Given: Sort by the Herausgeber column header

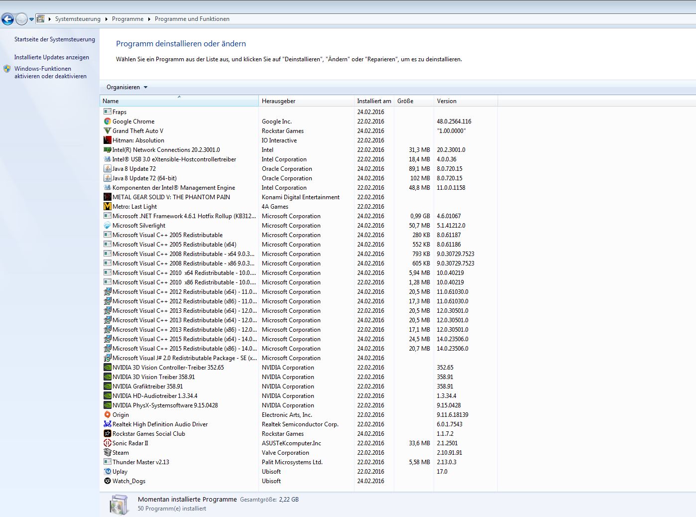Looking at the screenshot, I should point(306,101).
